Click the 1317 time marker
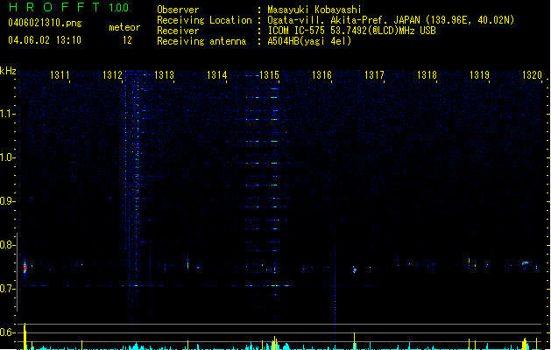 point(374,75)
